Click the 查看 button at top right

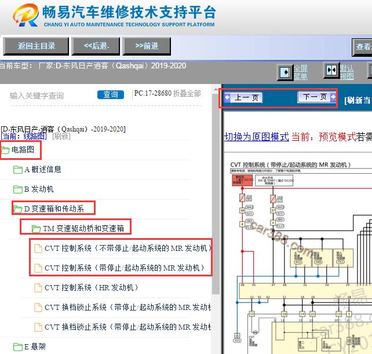click(362, 47)
